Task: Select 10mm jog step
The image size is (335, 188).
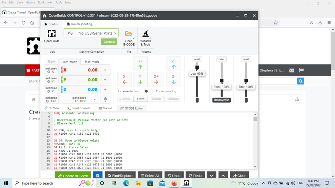Action: (156, 99)
